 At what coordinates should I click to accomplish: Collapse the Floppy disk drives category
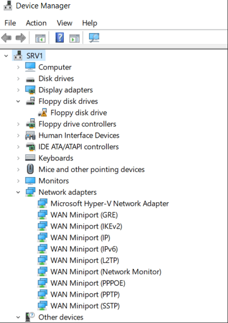(18, 101)
